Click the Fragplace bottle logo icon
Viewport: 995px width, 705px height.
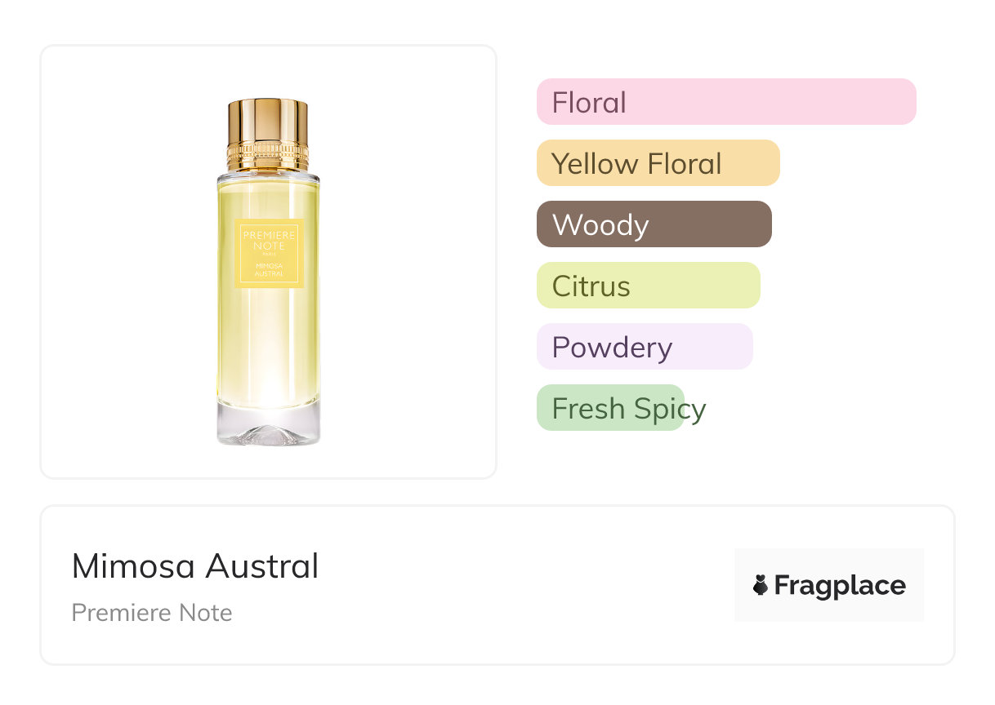click(x=761, y=585)
